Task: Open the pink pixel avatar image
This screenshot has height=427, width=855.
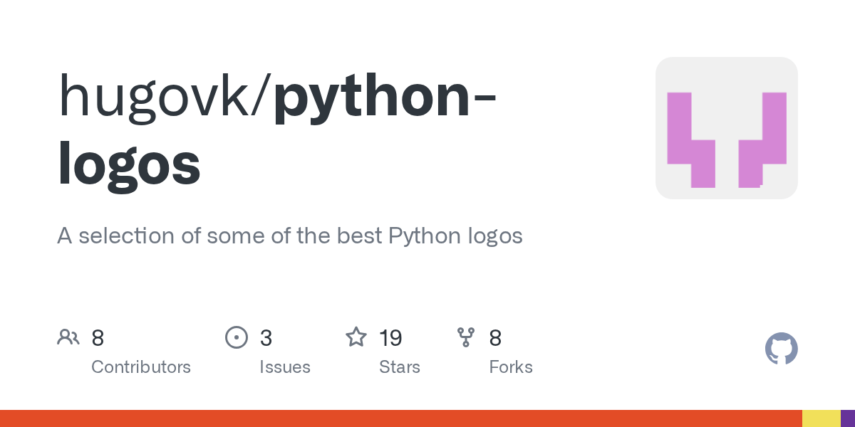Action: click(x=727, y=128)
